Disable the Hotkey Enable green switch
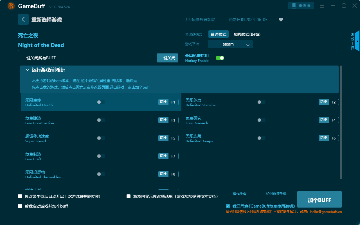The image size is (360, 225). (220, 58)
